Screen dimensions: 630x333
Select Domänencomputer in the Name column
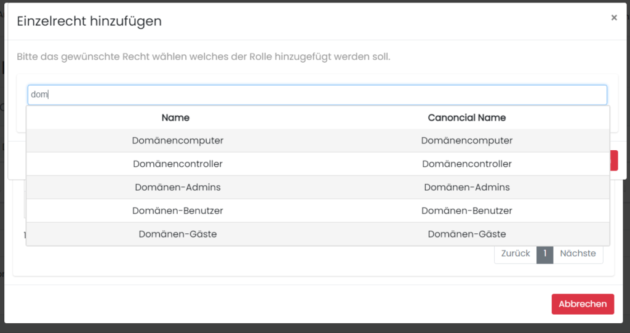pyautogui.click(x=177, y=140)
